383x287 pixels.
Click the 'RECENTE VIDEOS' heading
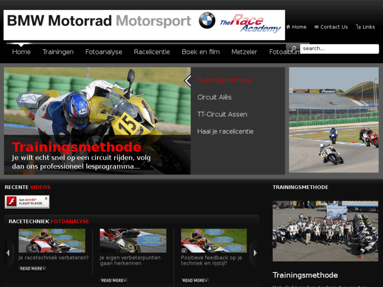pos(27,187)
